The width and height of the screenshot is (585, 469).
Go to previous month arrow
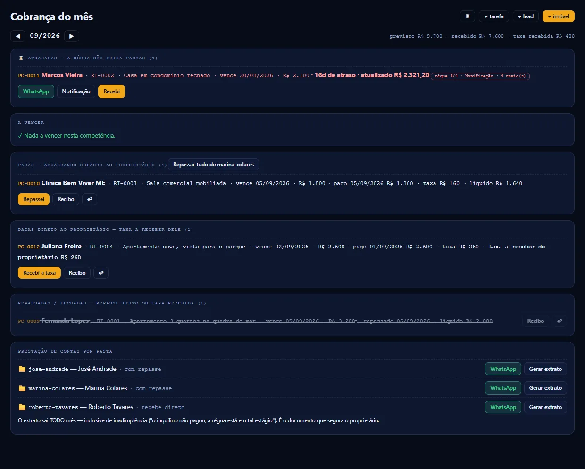pyautogui.click(x=18, y=36)
